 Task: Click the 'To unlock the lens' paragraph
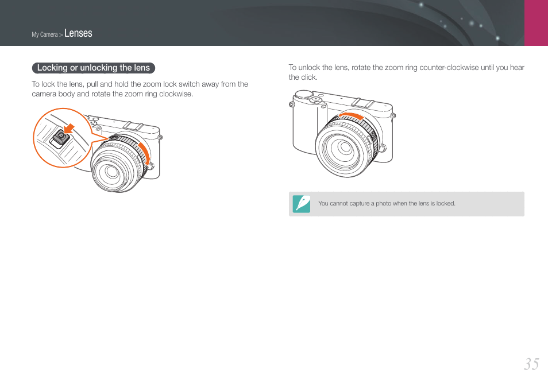pyautogui.click(x=406, y=72)
